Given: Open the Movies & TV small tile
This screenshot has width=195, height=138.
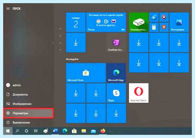Looking at the screenshot, I should pyautogui.click(x=154, y=17).
